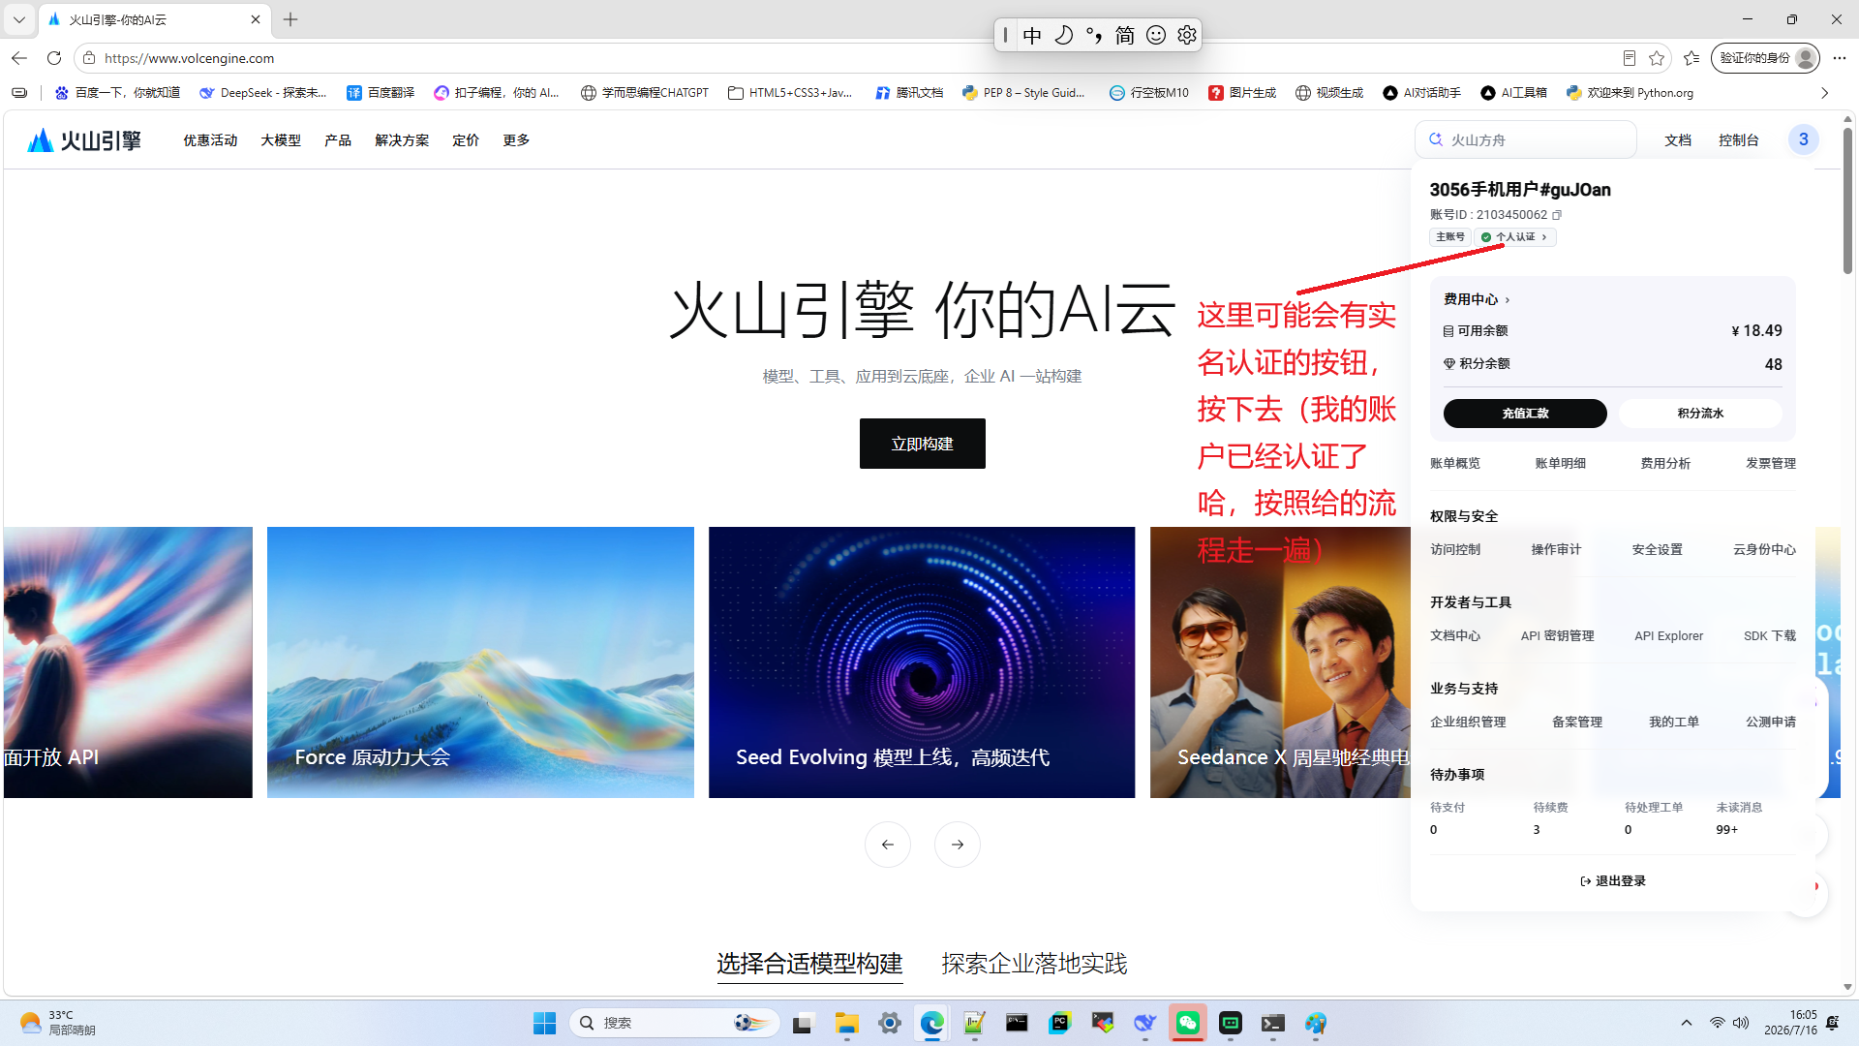
Task: Open the reader view icon in the address bar
Action: 1630,58
